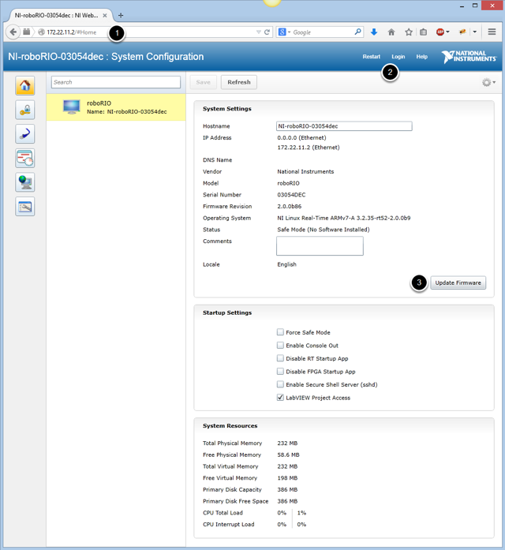This screenshot has width=505, height=550.
Task: Open the toolbar extension dropdown arrow
Action: click(474, 32)
